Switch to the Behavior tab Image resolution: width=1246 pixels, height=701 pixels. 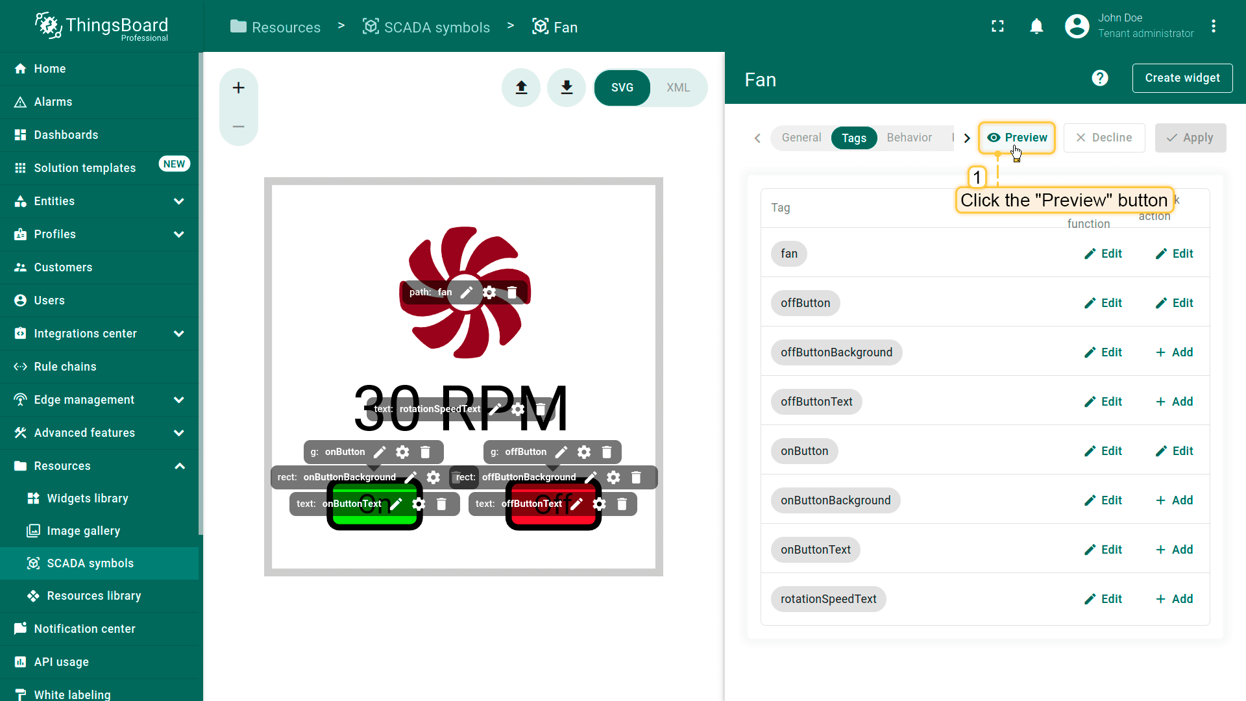[x=909, y=138]
